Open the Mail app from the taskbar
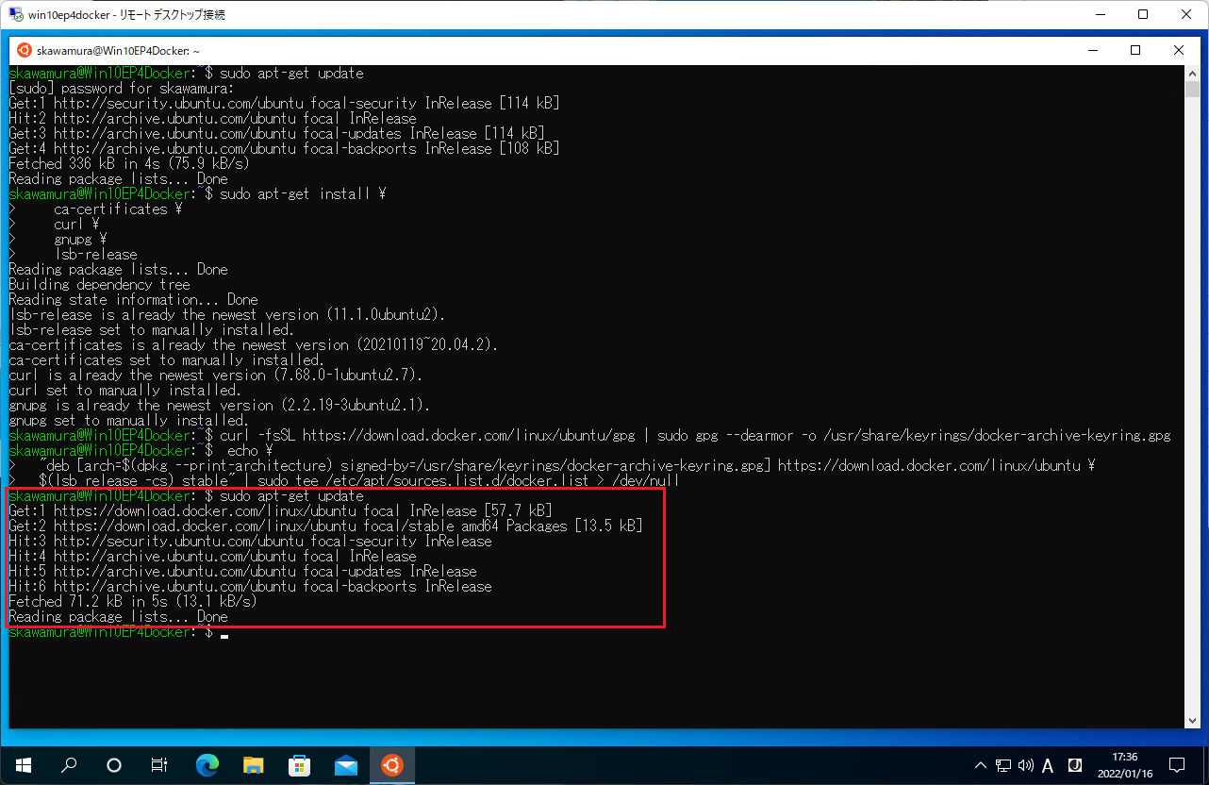1209x785 pixels. click(345, 765)
